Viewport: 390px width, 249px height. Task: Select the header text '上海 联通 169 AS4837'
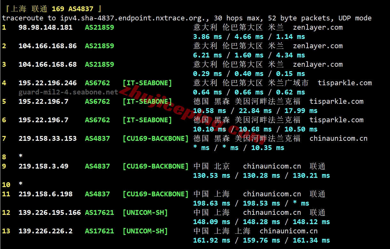coord(52,9)
